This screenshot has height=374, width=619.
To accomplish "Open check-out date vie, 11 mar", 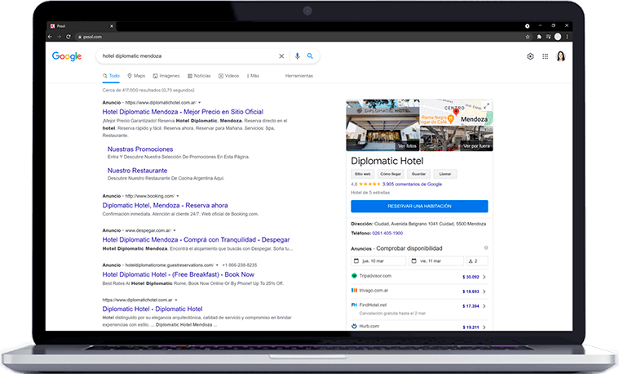I will tap(436, 261).
